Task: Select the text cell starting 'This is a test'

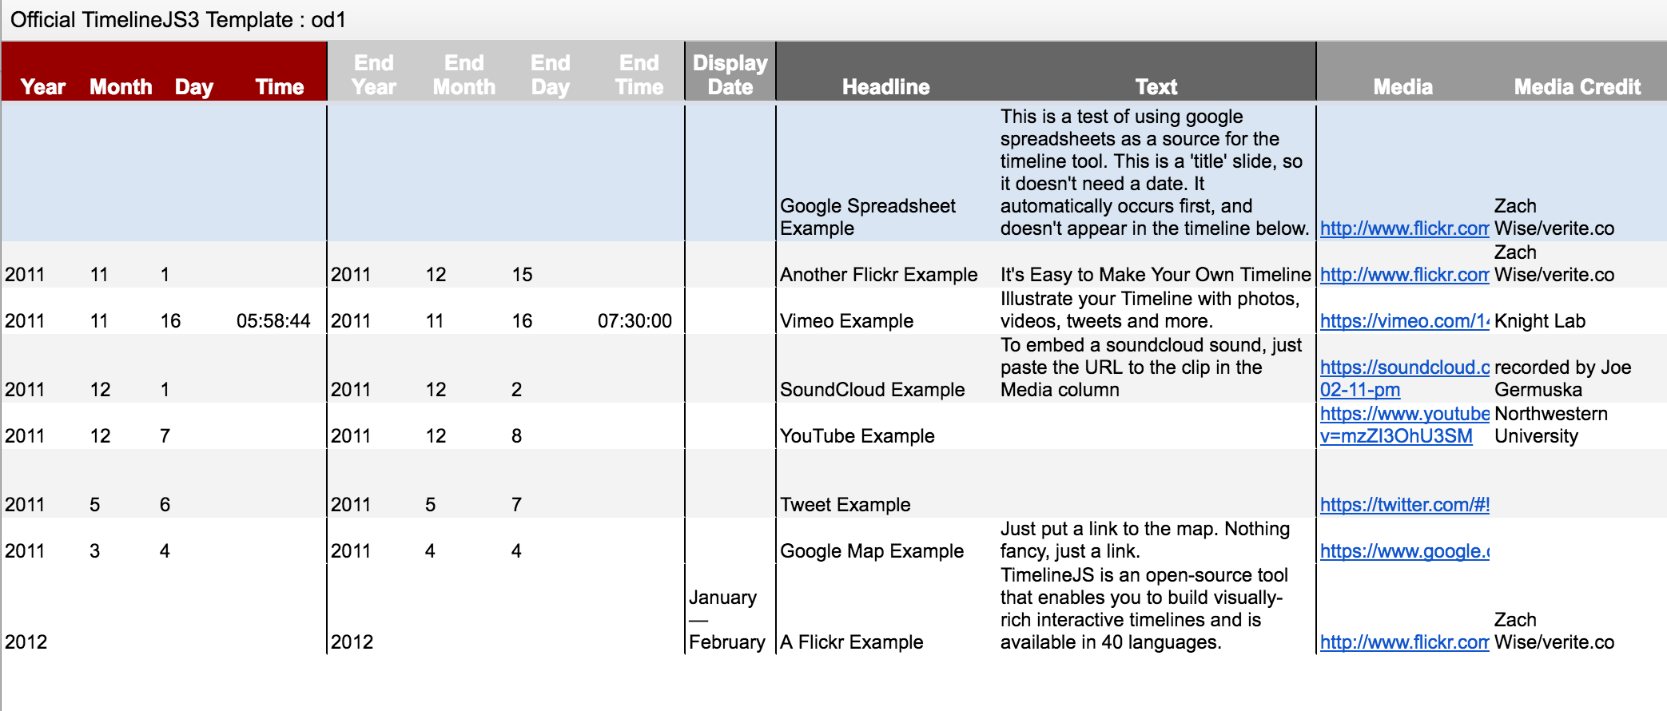Action: [1155, 173]
